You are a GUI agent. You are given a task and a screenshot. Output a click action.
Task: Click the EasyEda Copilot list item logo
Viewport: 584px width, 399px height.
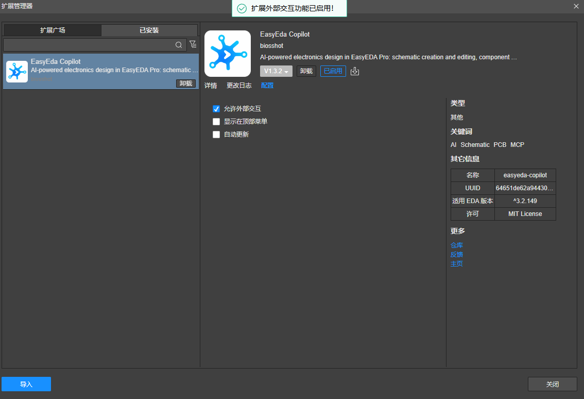pos(17,72)
